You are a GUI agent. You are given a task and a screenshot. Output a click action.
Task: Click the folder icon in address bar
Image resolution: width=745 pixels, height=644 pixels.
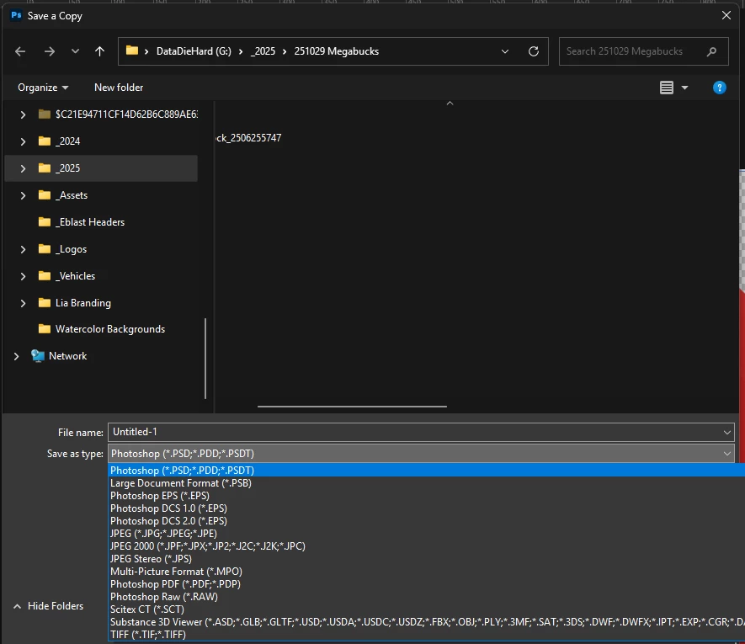pyautogui.click(x=132, y=51)
